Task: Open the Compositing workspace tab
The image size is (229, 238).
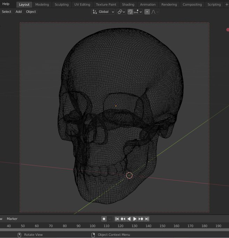Action: [x=192, y=5]
